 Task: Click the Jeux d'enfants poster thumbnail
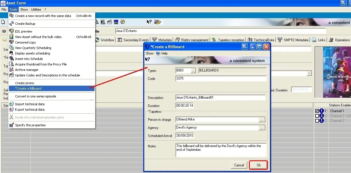pyautogui.click(x=333, y=72)
